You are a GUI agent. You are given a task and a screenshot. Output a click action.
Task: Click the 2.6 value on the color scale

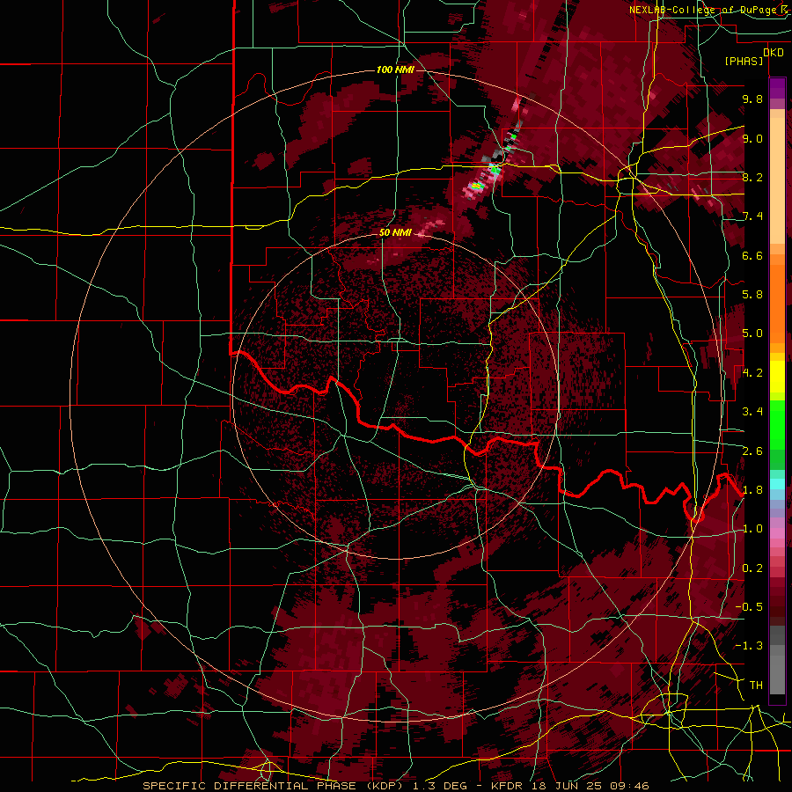click(752, 451)
